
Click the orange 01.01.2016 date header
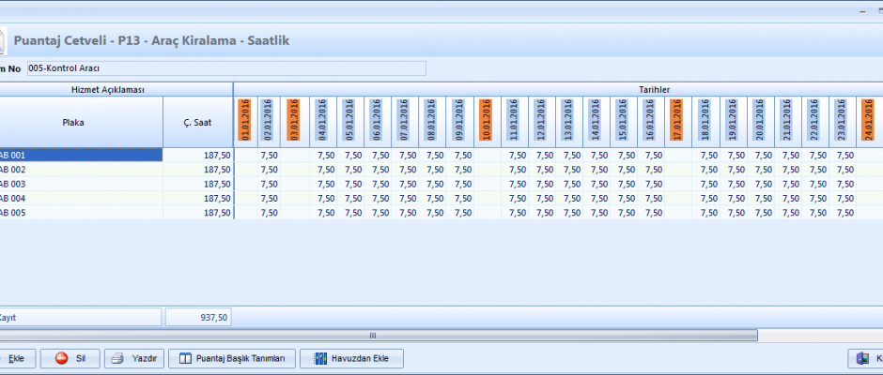[245, 122]
